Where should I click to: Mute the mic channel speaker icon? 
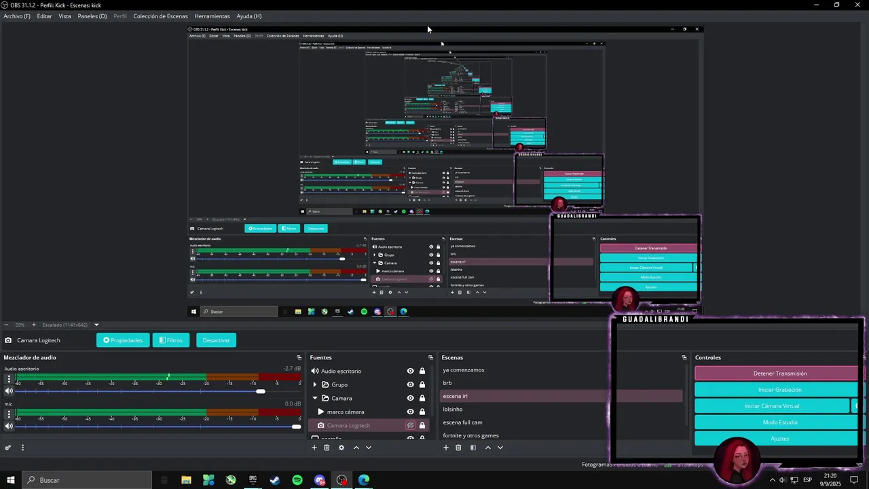[9, 427]
